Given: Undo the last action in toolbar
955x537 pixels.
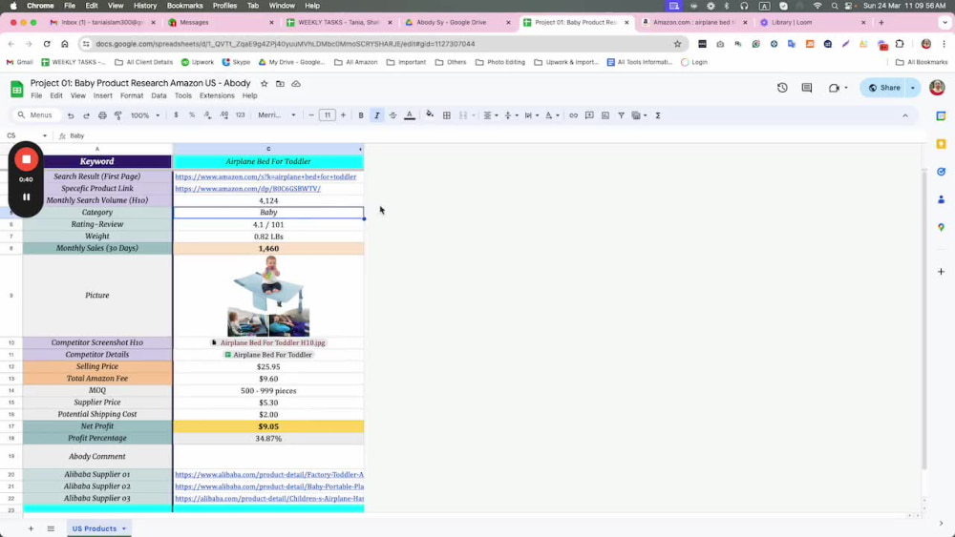Looking at the screenshot, I should pos(71,115).
